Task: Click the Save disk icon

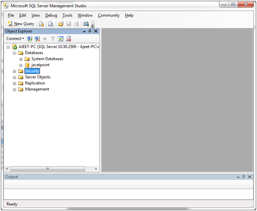Action: [x=68, y=24]
